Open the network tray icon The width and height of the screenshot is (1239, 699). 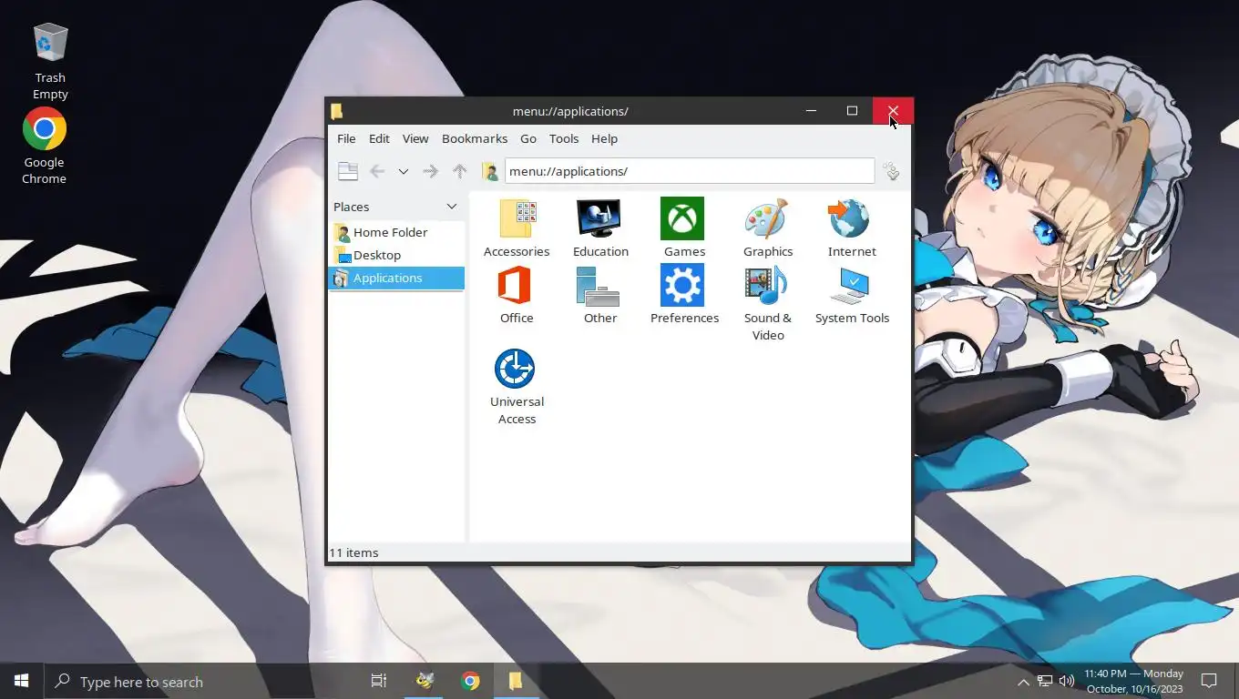[1045, 681]
